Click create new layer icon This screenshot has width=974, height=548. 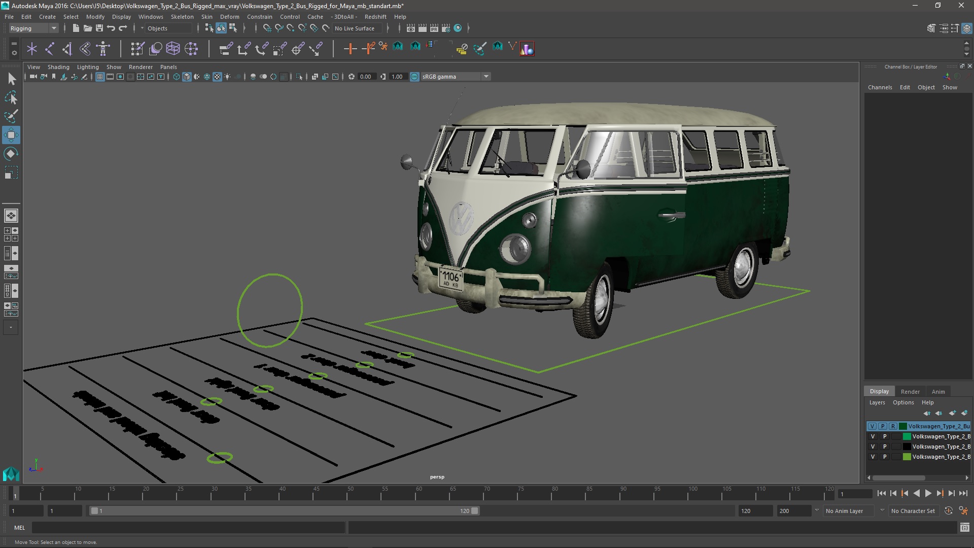point(952,413)
